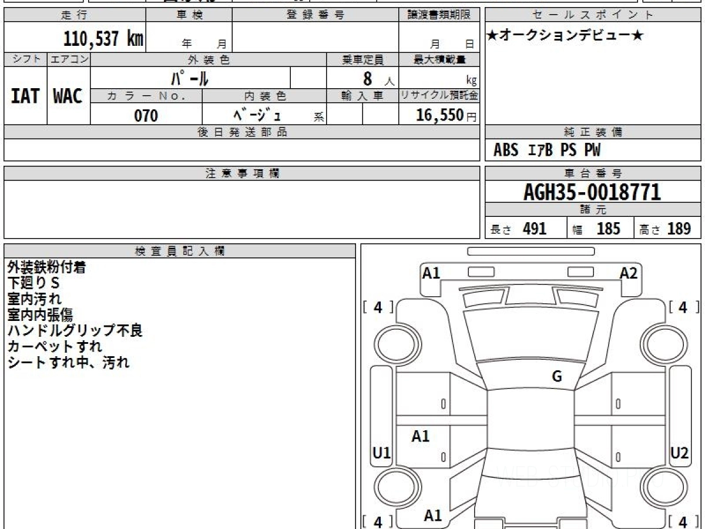This screenshot has height=529, width=705.
Task: Click the A1 mark on the left side door
Action: tap(421, 436)
